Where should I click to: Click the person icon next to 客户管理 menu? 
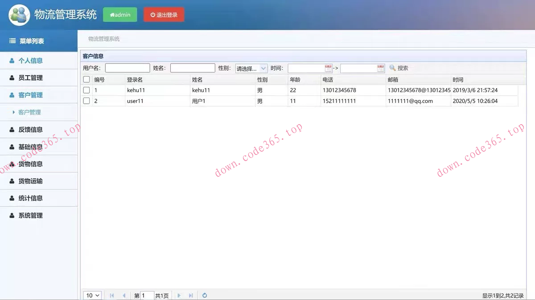point(12,95)
